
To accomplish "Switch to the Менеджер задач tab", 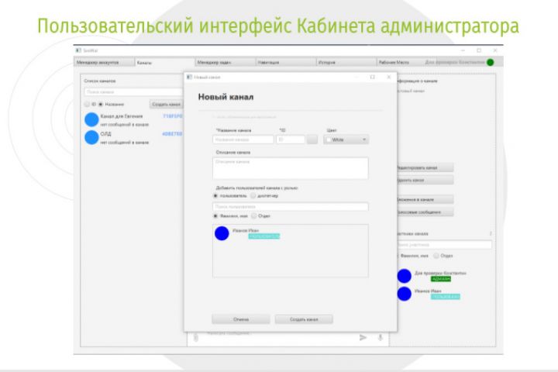I will click(225, 62).
